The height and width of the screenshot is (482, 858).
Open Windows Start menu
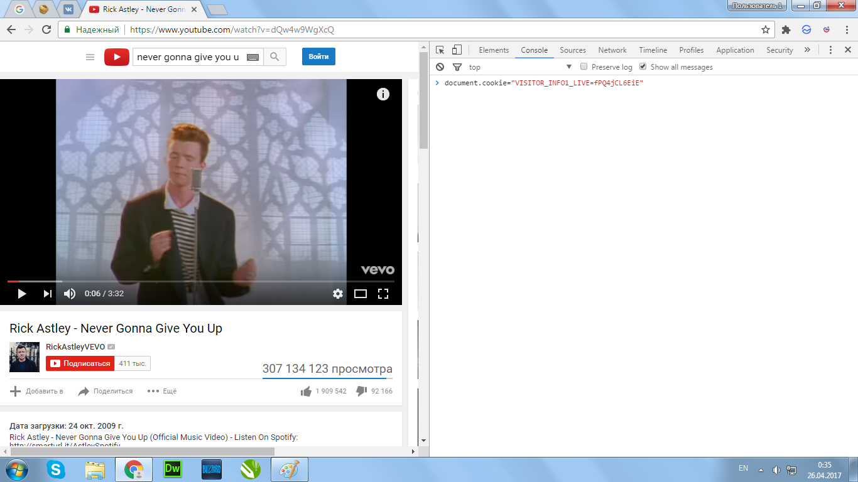point(16,469)
